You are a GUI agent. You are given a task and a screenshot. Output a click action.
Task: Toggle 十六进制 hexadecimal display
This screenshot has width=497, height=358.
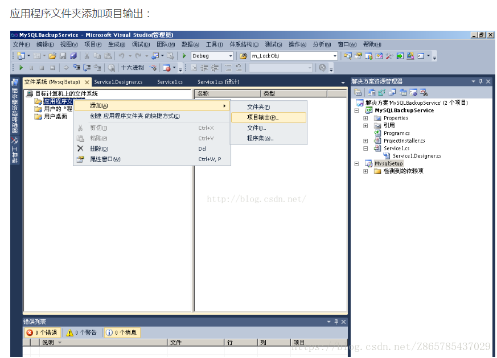(132, 68)
